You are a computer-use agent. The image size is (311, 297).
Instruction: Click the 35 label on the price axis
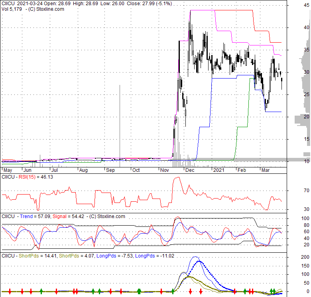[307, 49]
